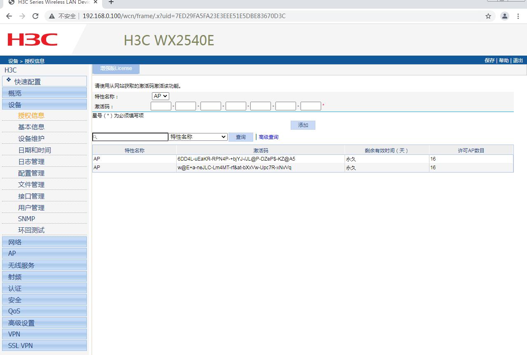Image resolution: width=527 pixels, height=355 pixels.
Task: Expand the 网络 menu section
Action: coord(44,242)
